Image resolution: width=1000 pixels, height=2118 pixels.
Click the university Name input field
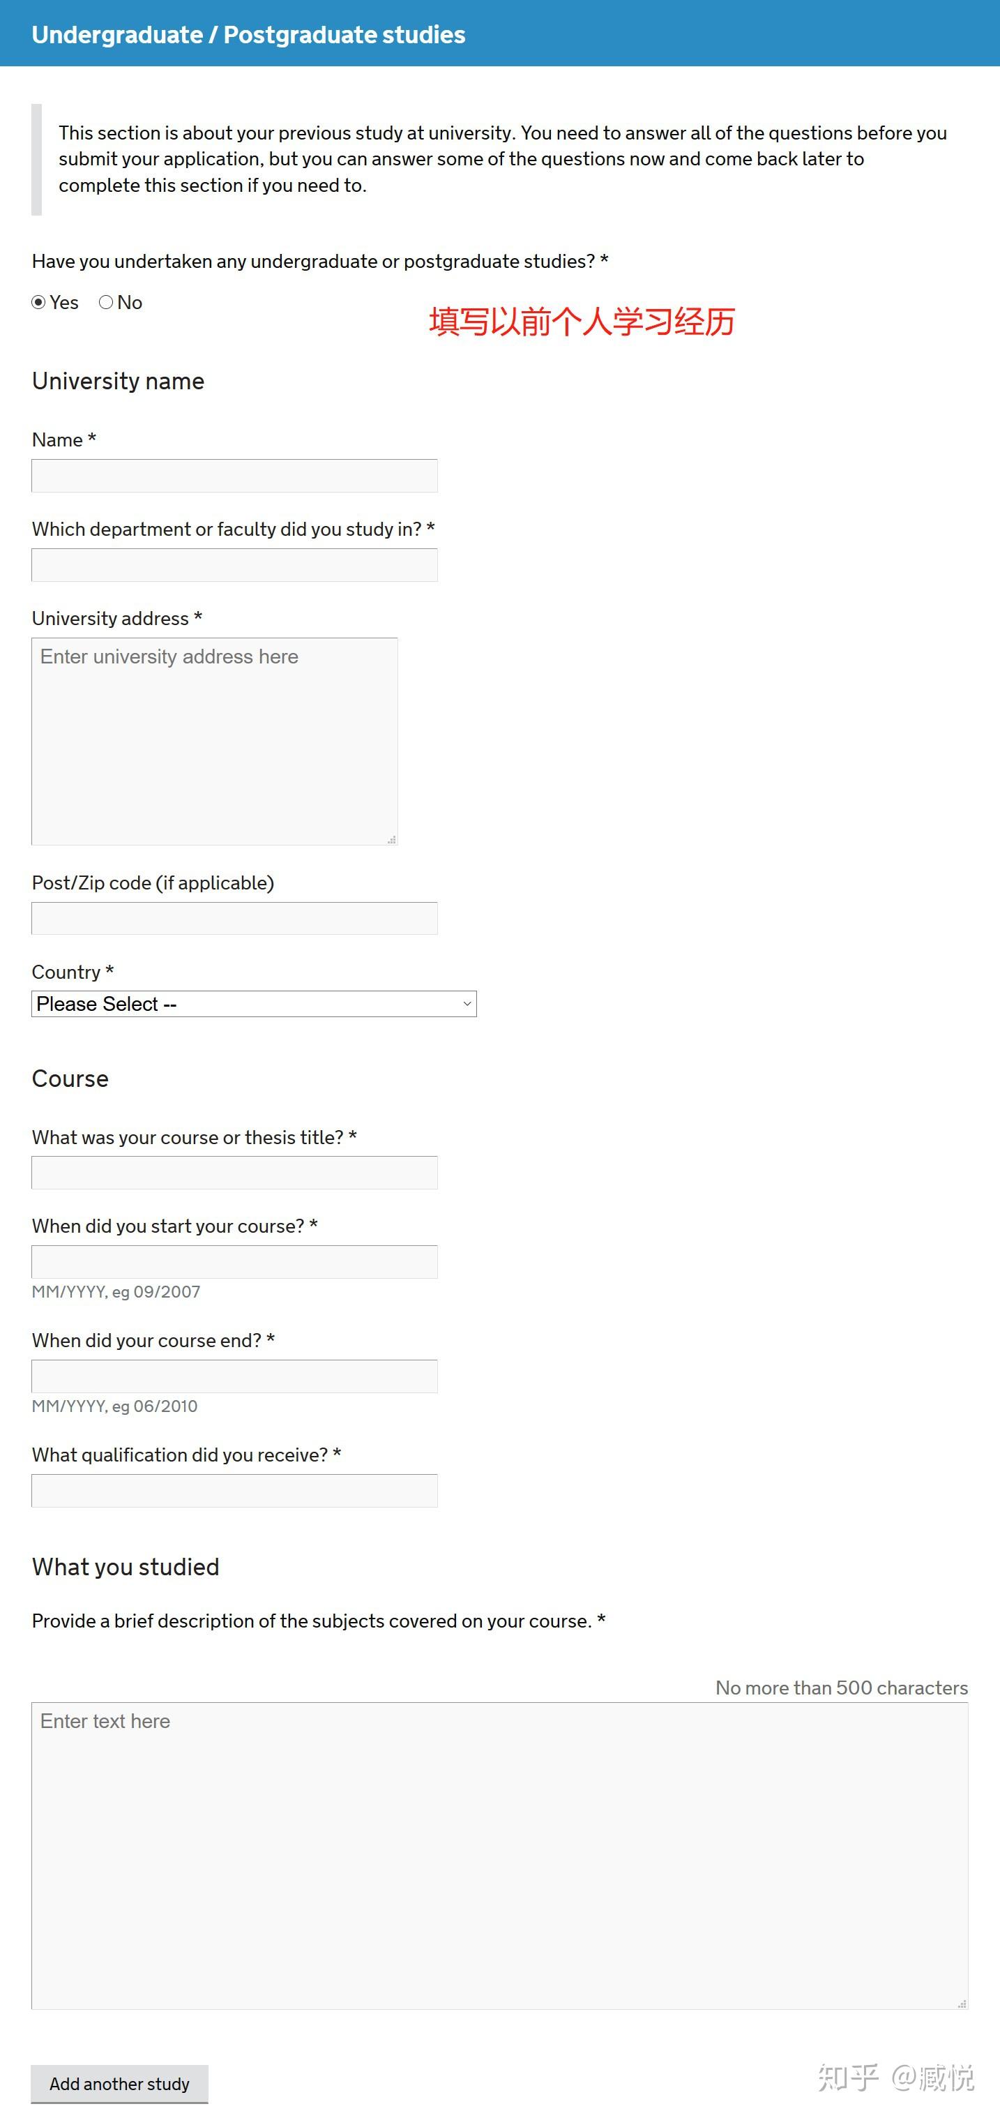pos(234,476)
